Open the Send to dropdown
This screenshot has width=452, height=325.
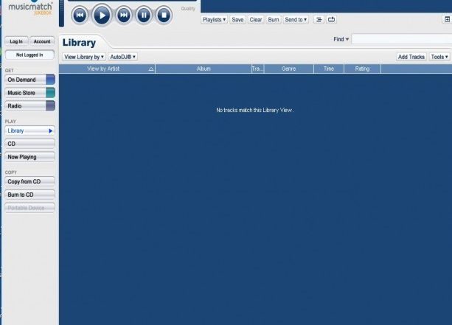tap(296, 20)
